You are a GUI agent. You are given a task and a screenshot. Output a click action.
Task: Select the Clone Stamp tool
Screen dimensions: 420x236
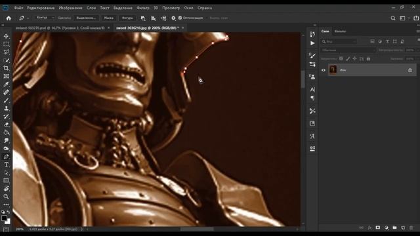tap(6, 108)
